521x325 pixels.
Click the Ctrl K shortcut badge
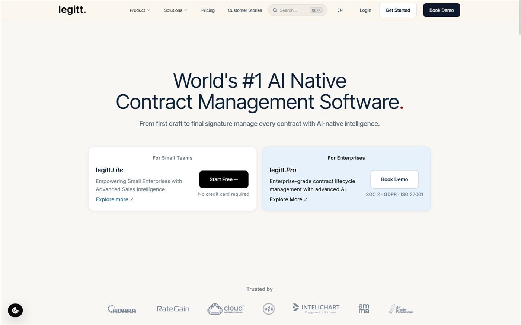[x=316, y=10]
